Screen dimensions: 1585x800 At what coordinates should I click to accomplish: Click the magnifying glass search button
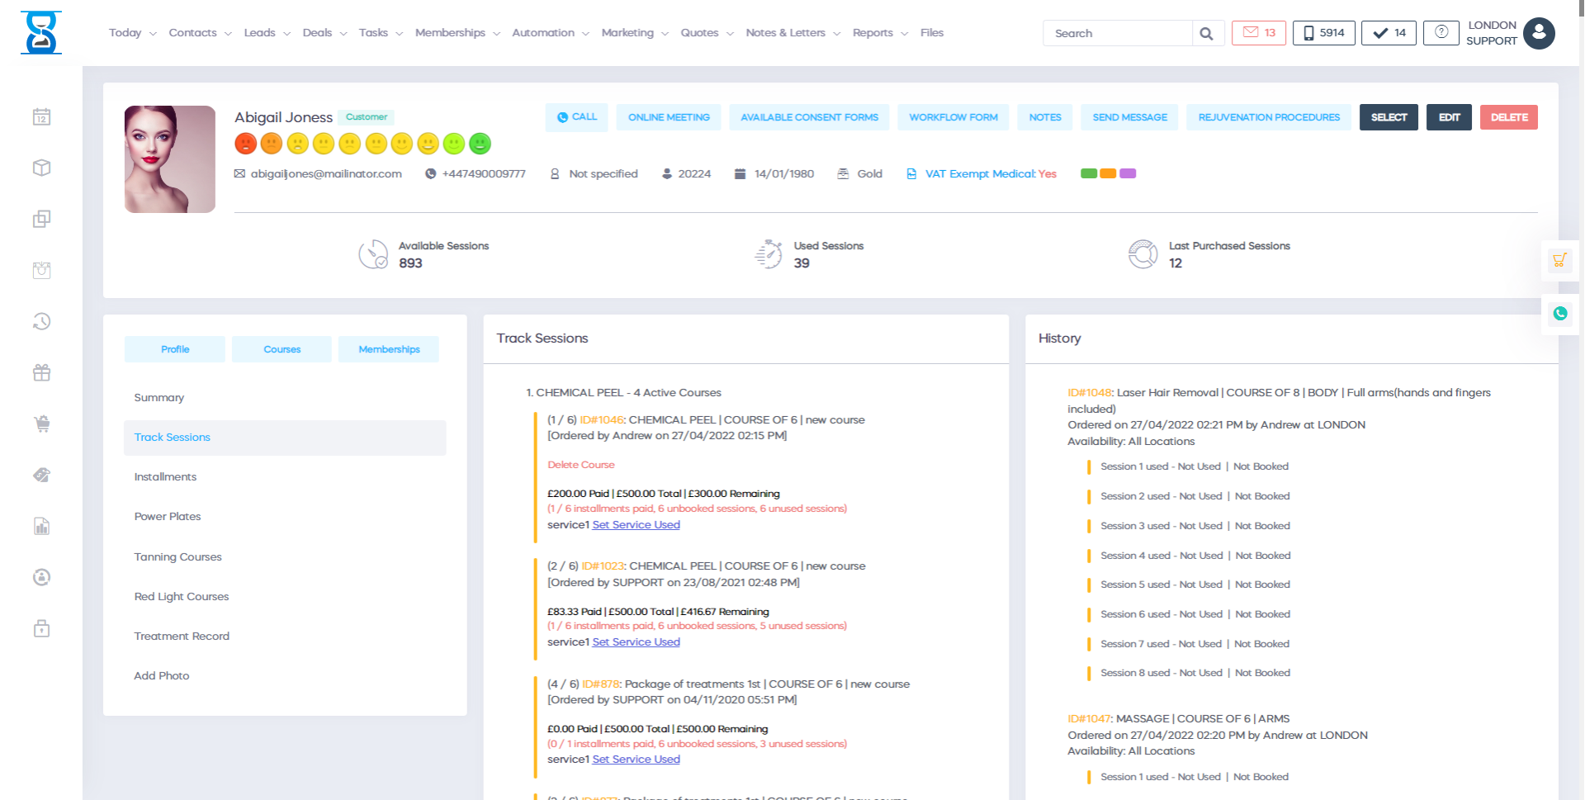(1206, 34)
